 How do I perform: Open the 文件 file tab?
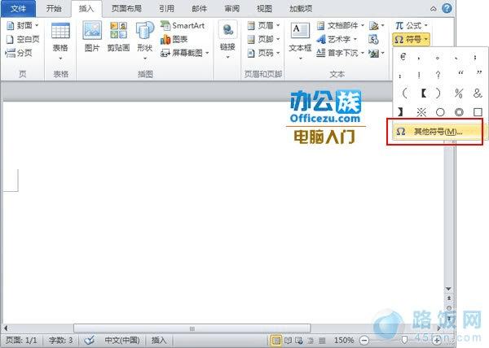coord(18,8)
